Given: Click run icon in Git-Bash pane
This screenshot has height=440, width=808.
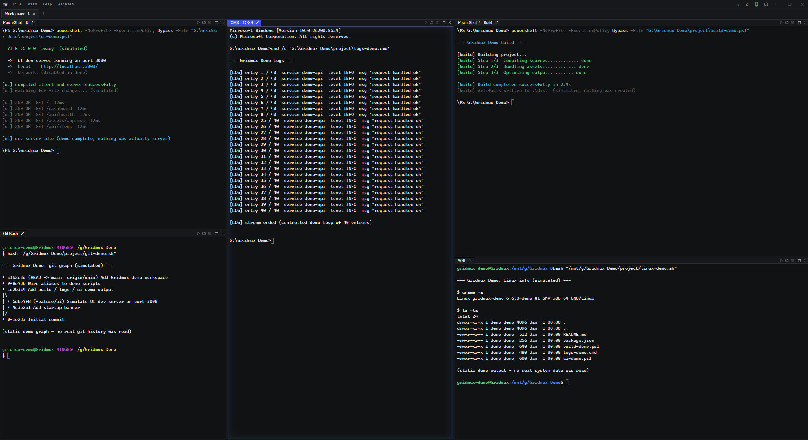Looking at the screenshot, I should 198,234.
